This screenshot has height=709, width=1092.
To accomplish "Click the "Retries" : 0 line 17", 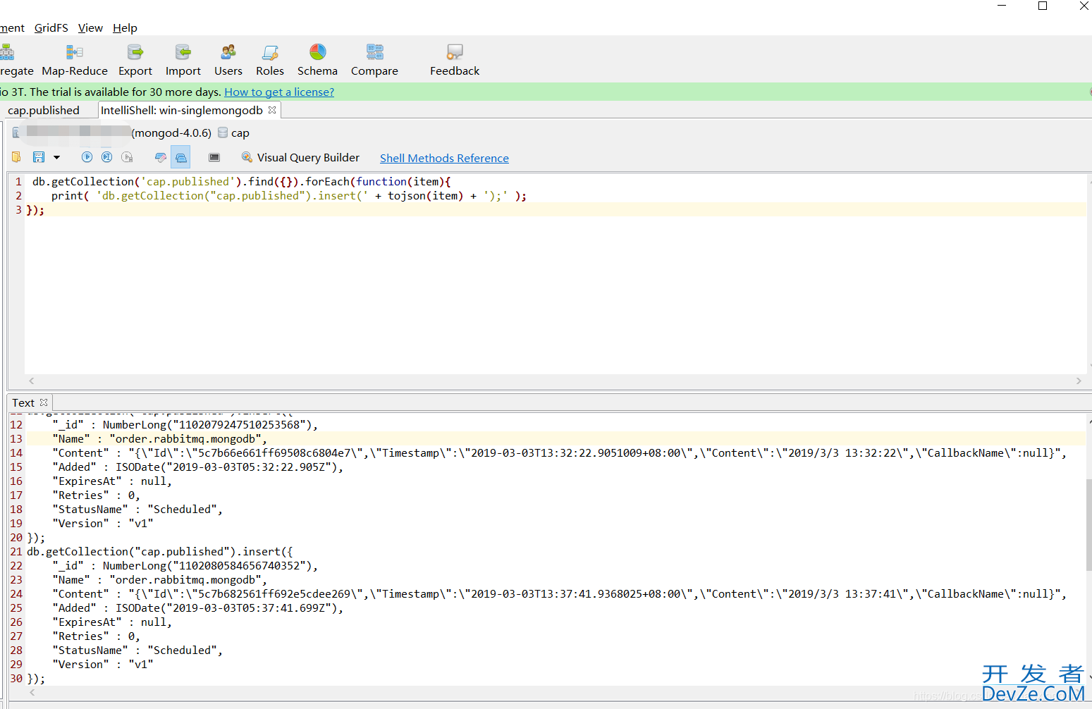I will click(97, 495).
